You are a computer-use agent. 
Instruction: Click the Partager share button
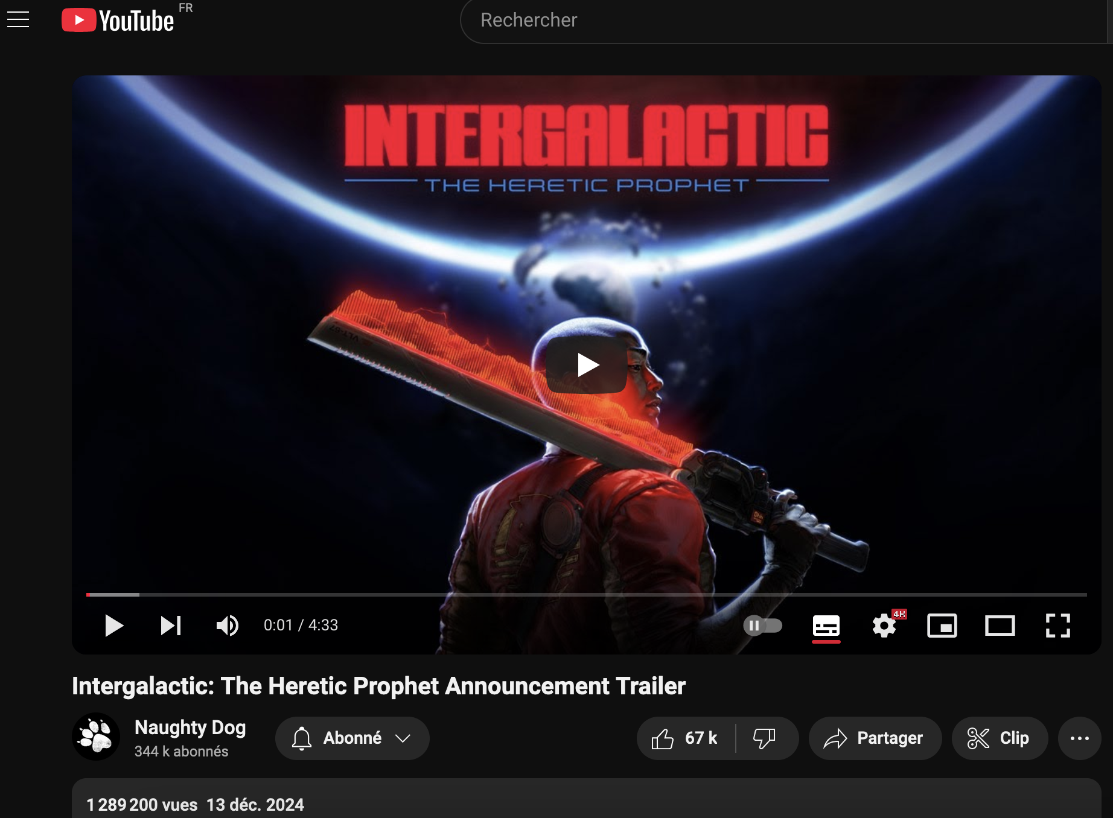tap(875, 738)
